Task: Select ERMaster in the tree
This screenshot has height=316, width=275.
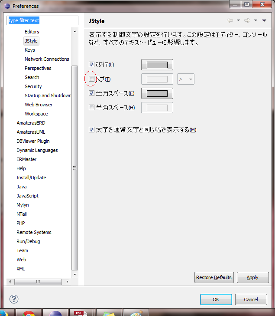Action: [x=26, y=159]
